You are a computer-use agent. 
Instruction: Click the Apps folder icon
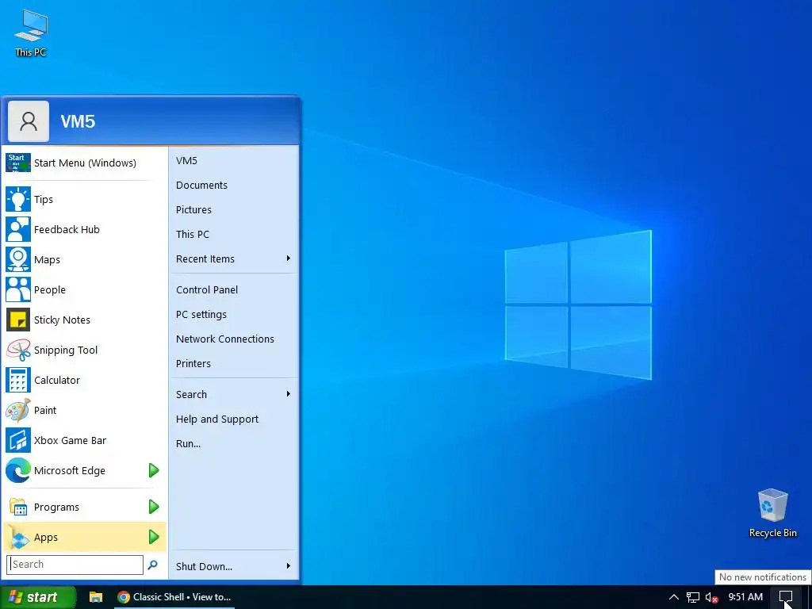click(18, 537)
